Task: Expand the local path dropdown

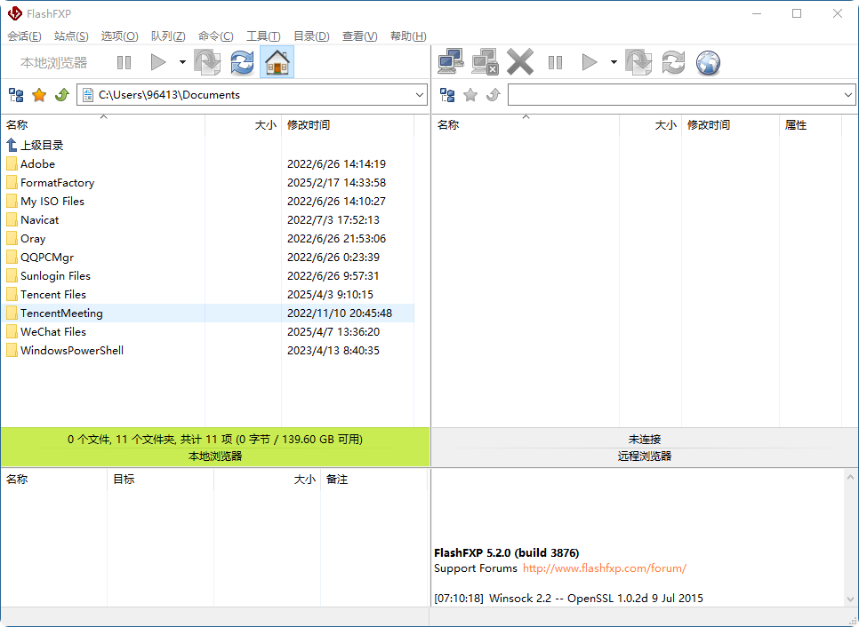Action: [x=419, y=95]
